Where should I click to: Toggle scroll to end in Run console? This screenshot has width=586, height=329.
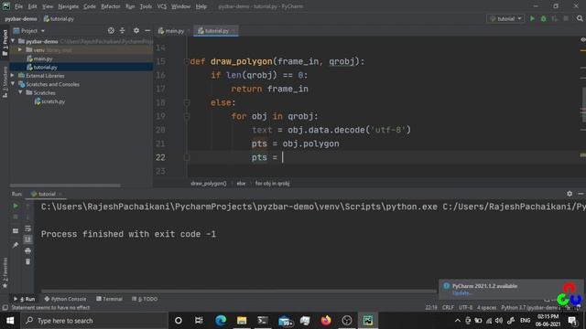27,239
